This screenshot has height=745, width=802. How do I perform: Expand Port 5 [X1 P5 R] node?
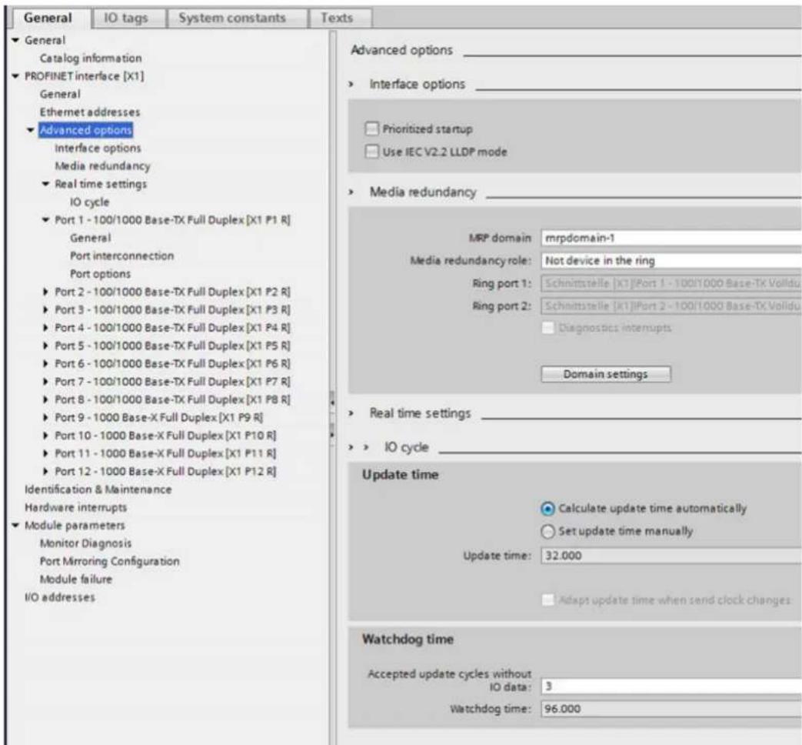pyautogui.click(x=46, y=346)
